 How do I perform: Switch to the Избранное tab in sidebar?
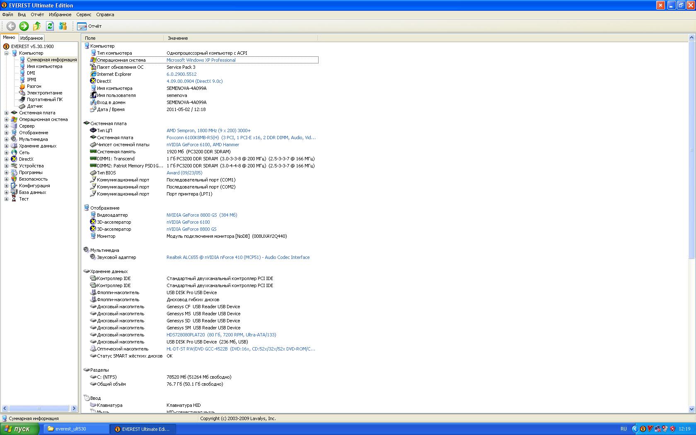[x=31, y=38]
